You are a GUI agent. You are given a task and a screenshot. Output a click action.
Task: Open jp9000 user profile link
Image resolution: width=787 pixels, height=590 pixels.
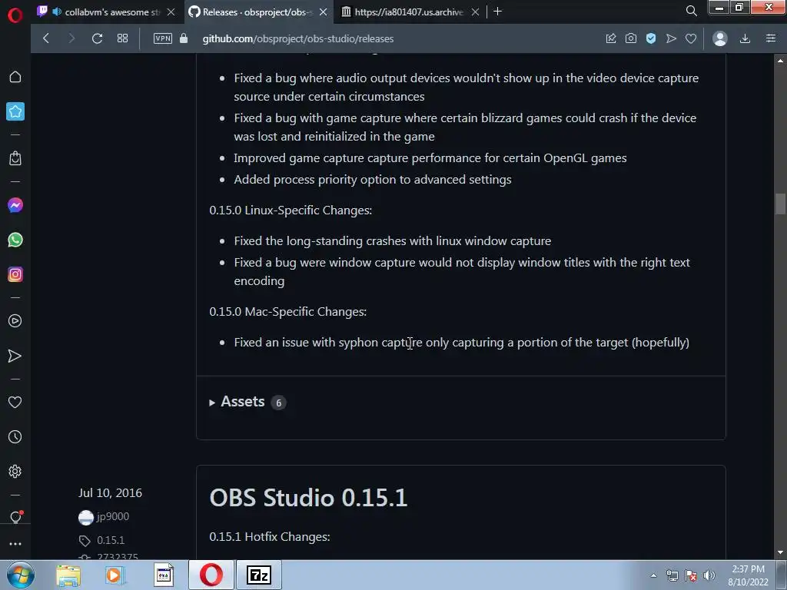click(113, 516)
